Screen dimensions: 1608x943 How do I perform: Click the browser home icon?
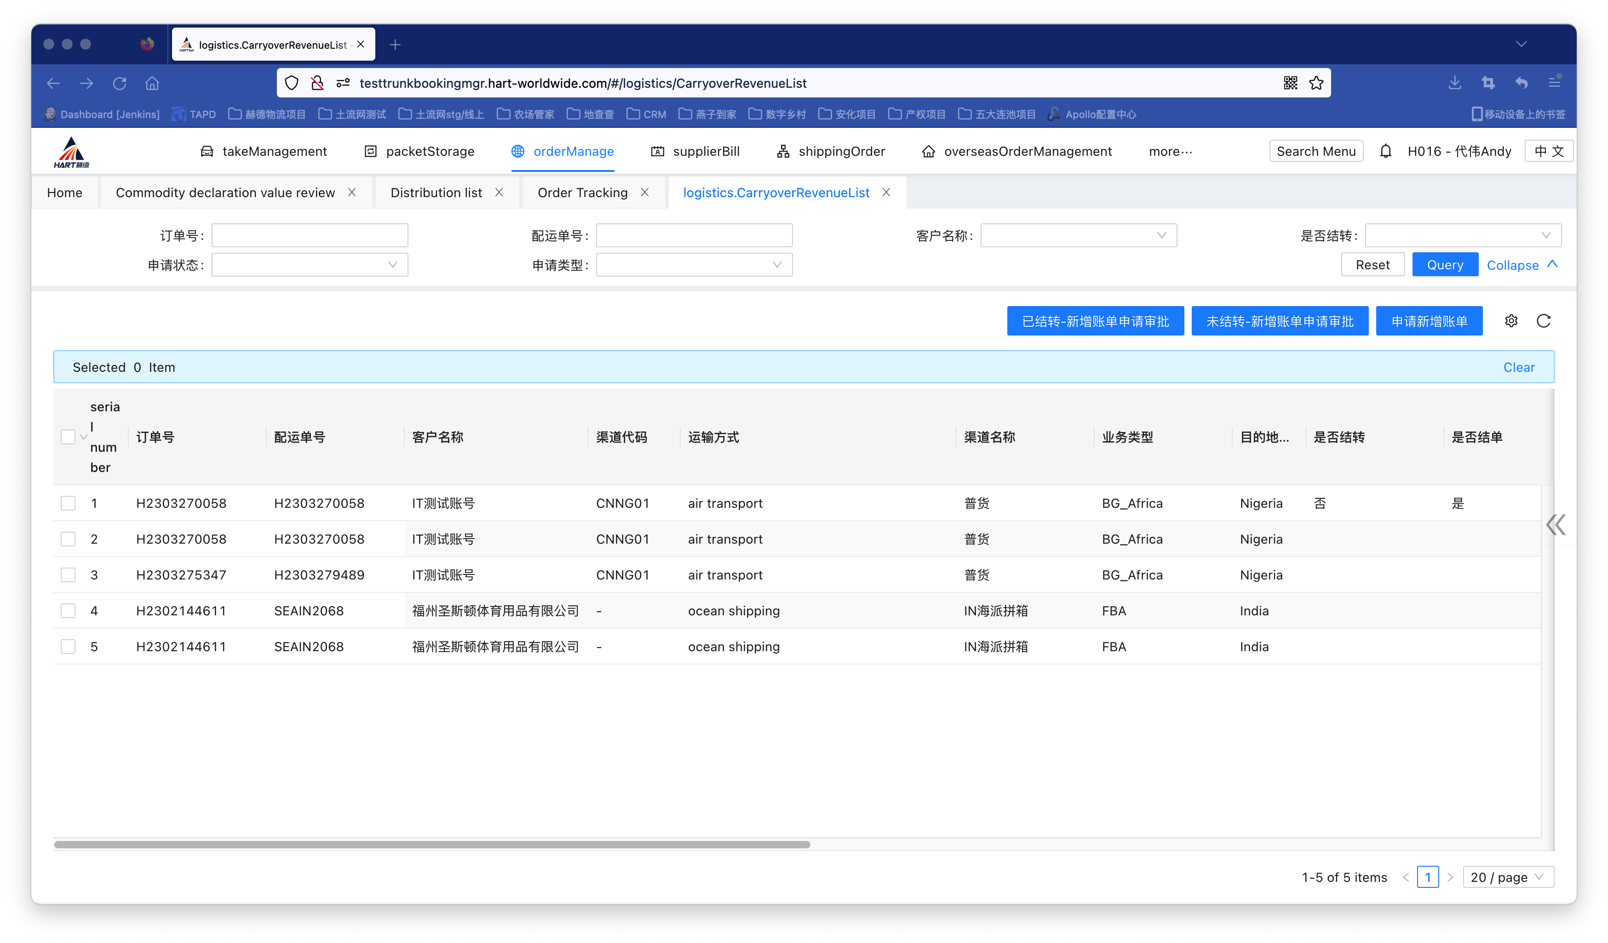pos(152,83)
